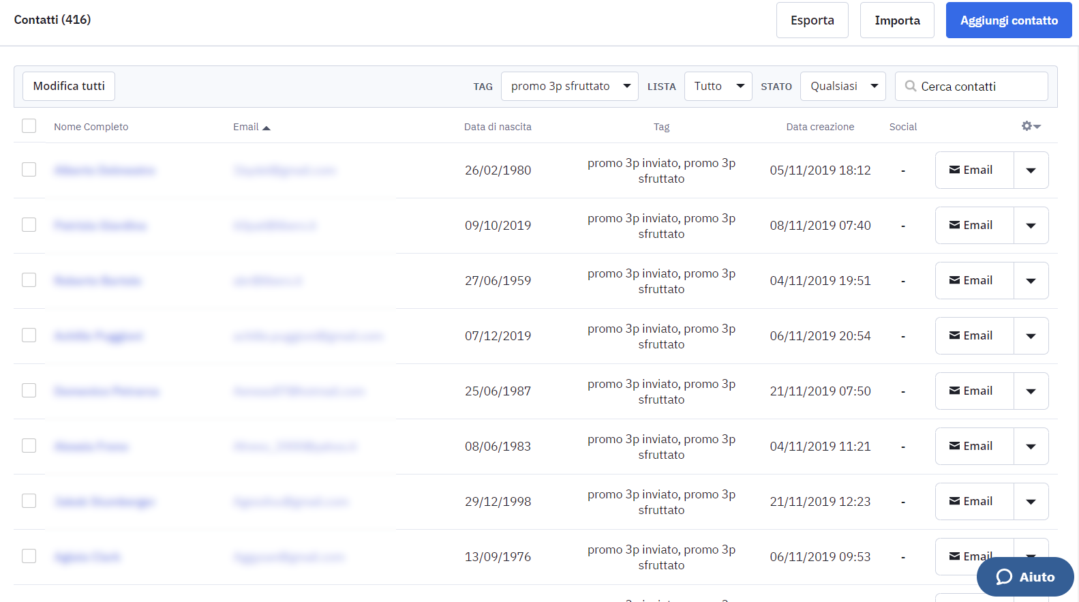
Task: Tick checkbox for contact born 09/10/2019
Action: [29, 225]
